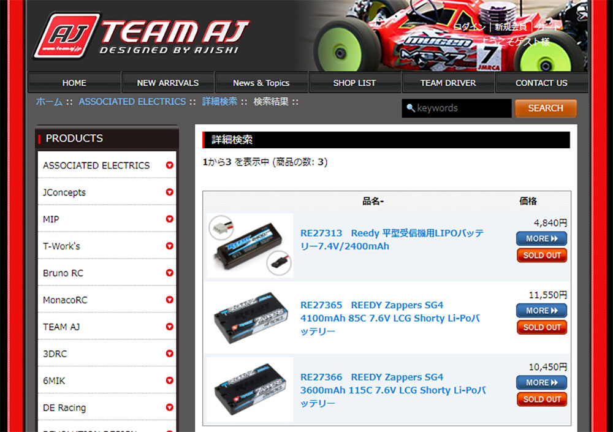
Task: Click the magnifier icon in the keywords box
Action: [x=410, y=107]
